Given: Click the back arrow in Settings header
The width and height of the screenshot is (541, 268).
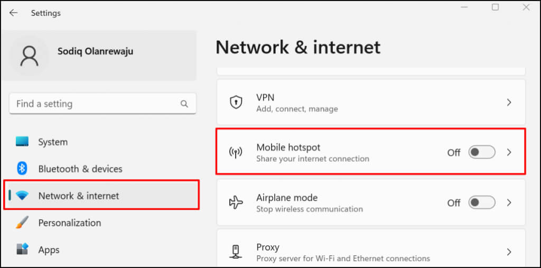Looking at the screenshot, I should pos(13,13).
